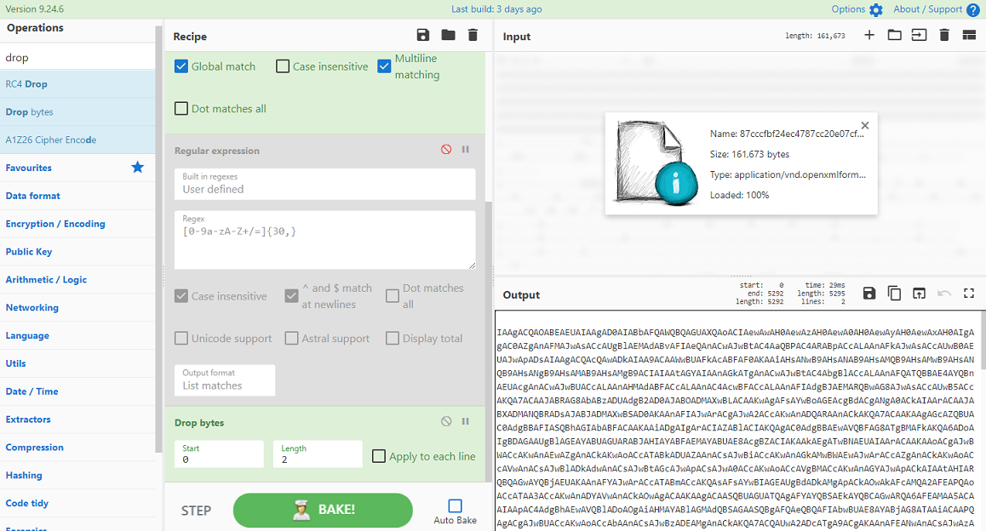
Task: Click the Favourites star icon
Action: (138, 167)
